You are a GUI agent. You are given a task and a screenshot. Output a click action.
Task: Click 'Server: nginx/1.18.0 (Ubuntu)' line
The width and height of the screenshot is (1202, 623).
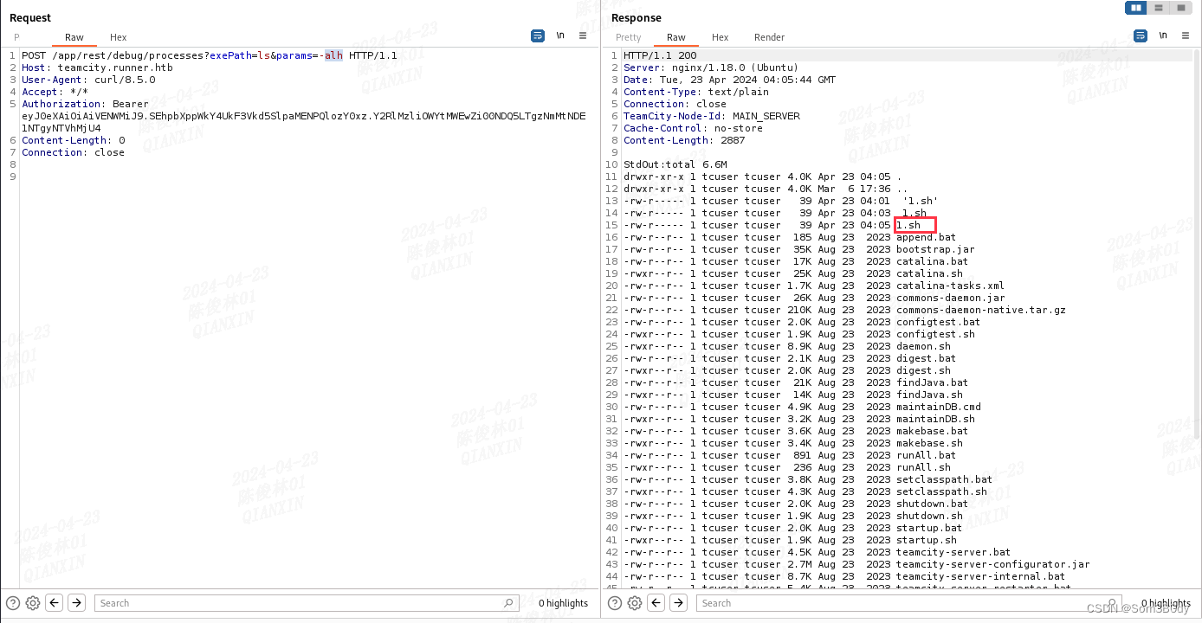(x=711, y=67)
